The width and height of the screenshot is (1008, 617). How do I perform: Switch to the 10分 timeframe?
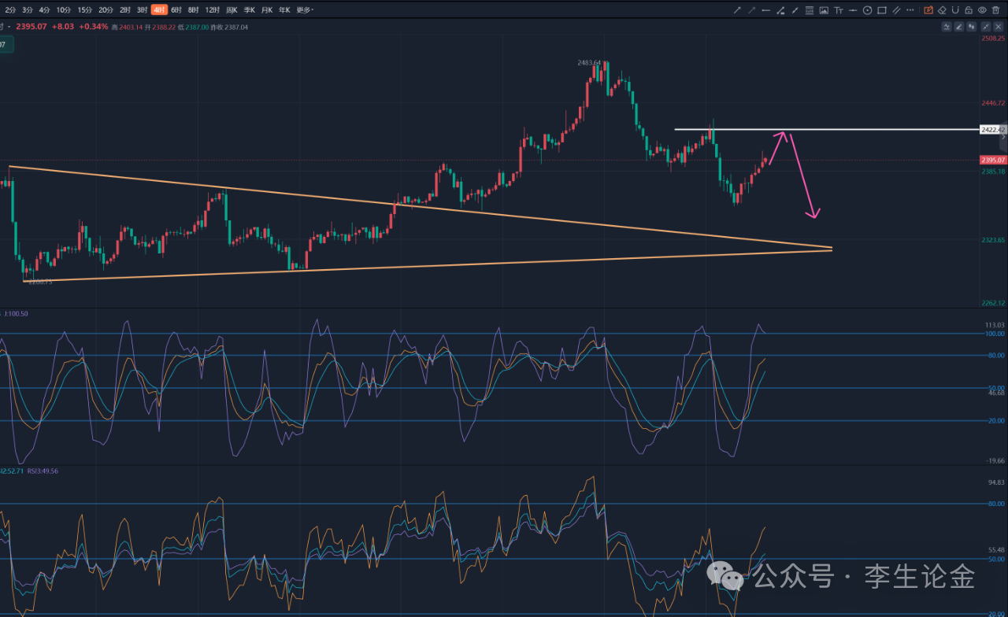63,10
